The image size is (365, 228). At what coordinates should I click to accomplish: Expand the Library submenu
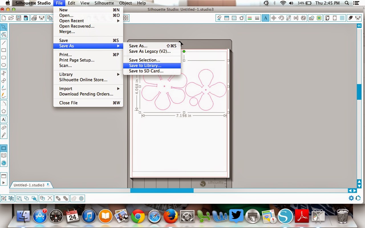(88, 74)
